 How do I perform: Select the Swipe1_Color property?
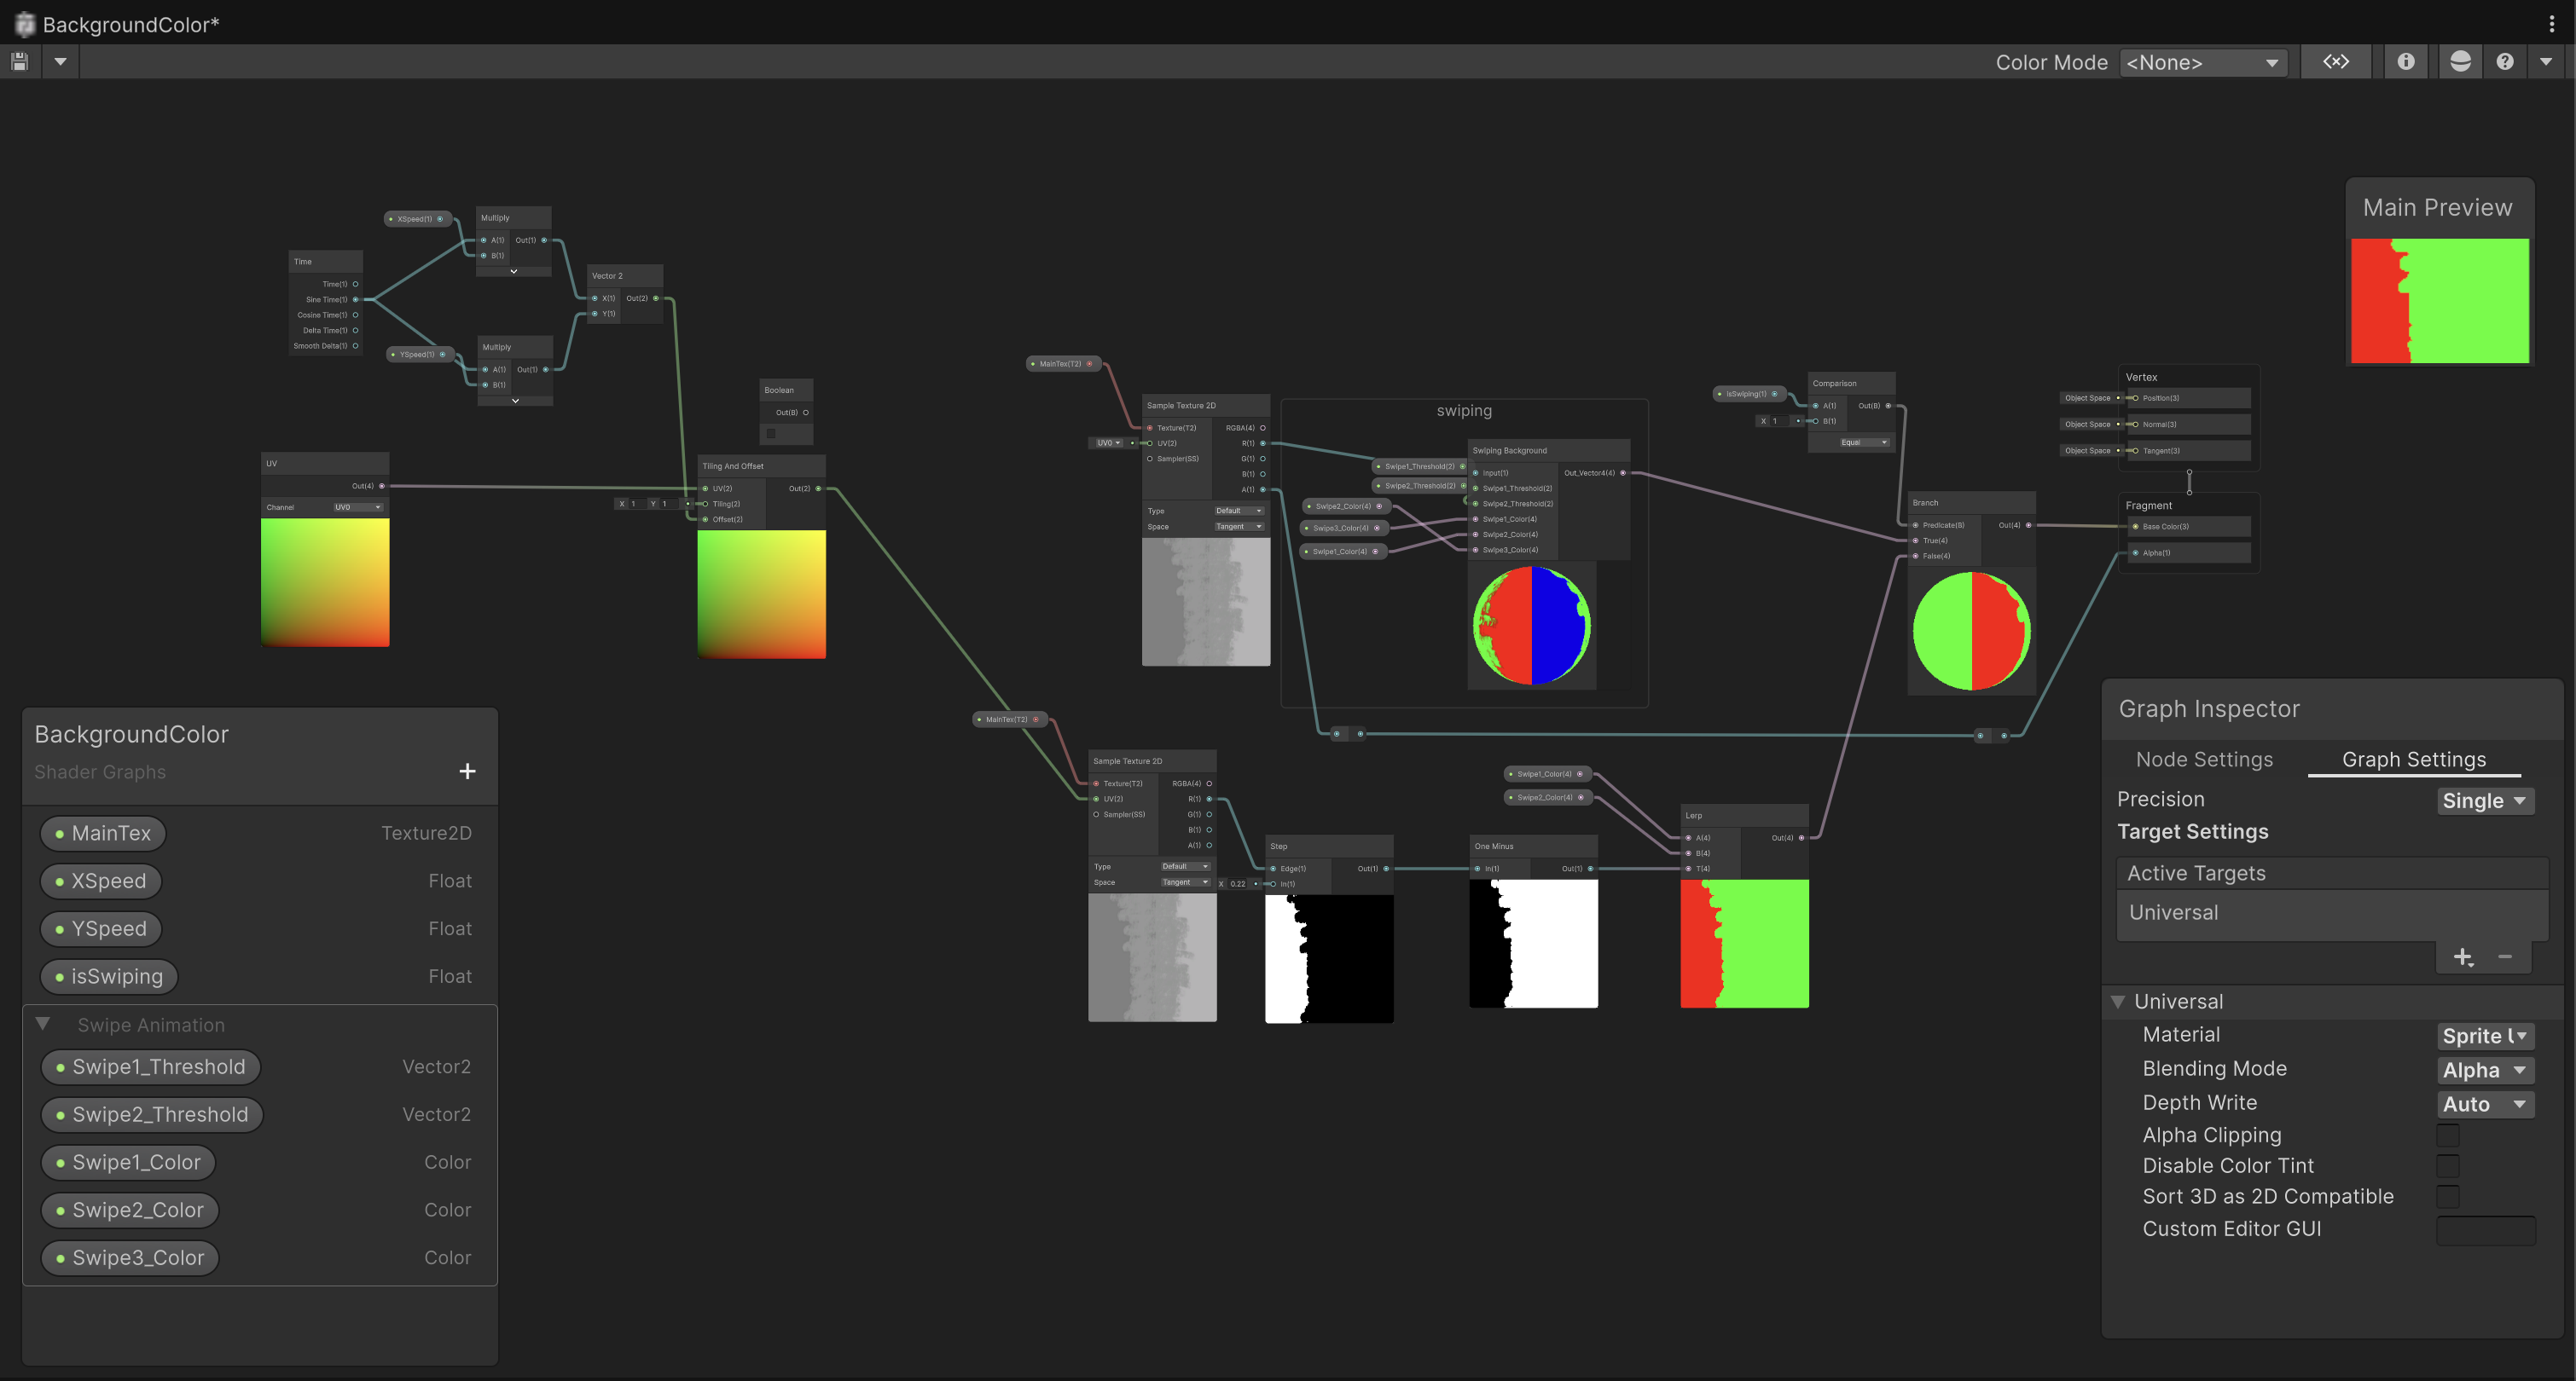point(128,1163)
